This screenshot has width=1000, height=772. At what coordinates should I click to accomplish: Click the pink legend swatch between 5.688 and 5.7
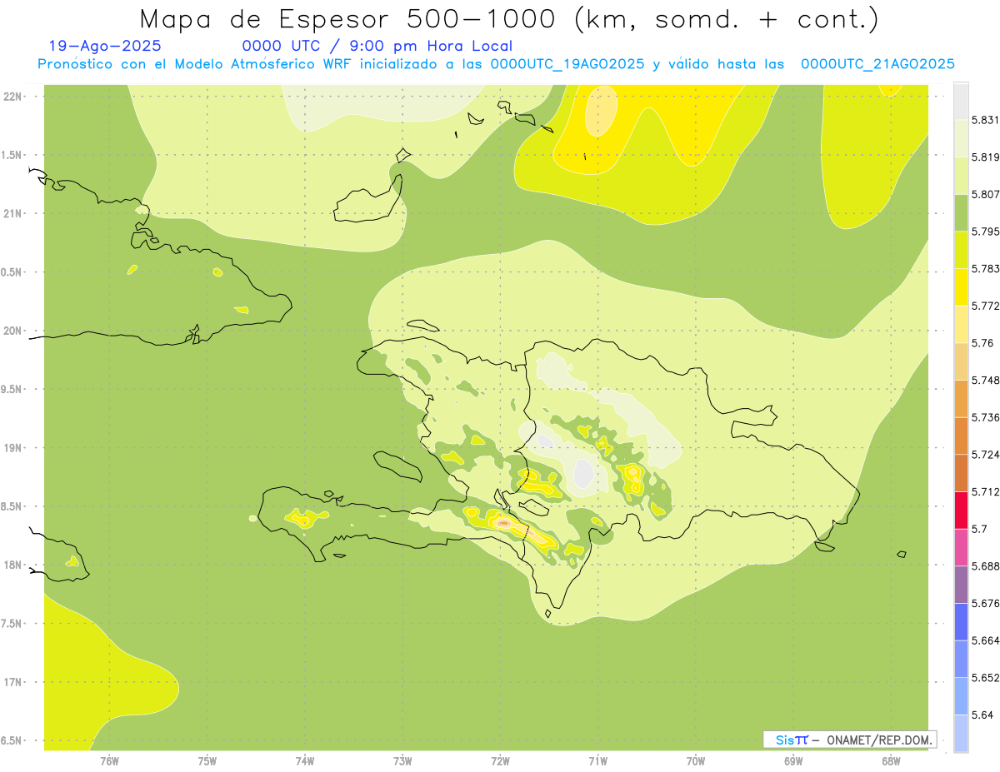tap(961, 548)
